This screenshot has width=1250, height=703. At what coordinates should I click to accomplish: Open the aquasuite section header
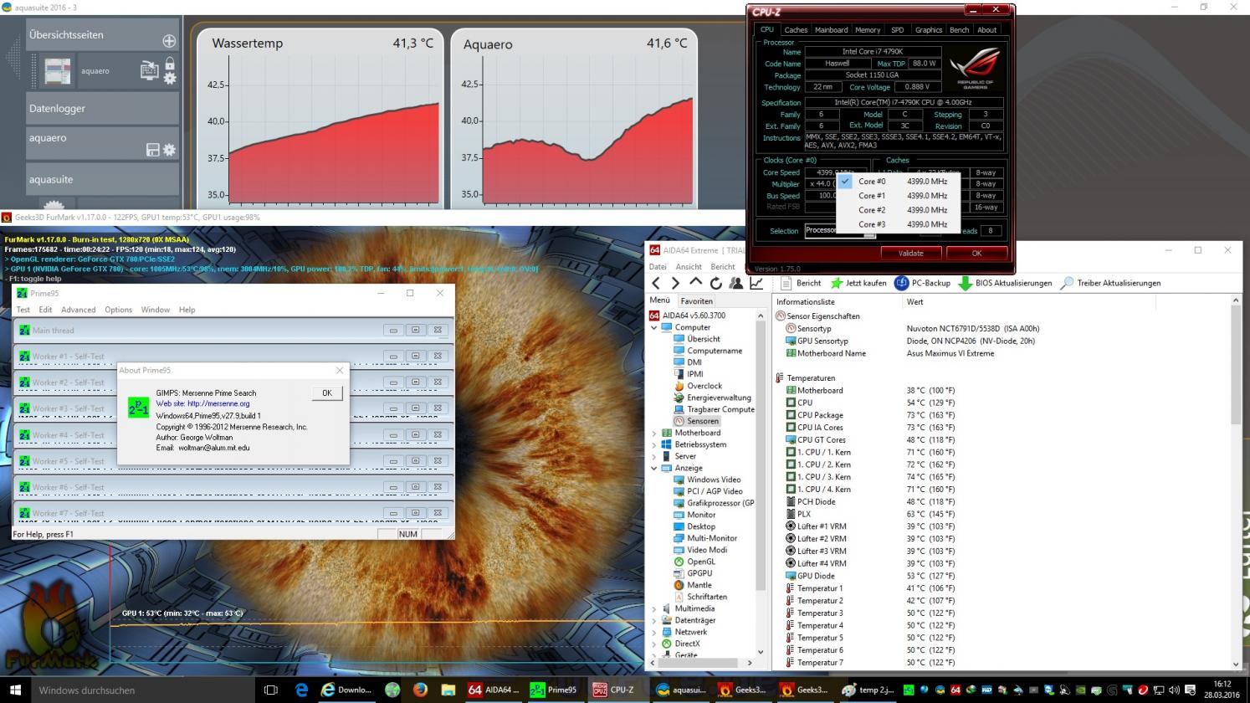coord(102,179)
